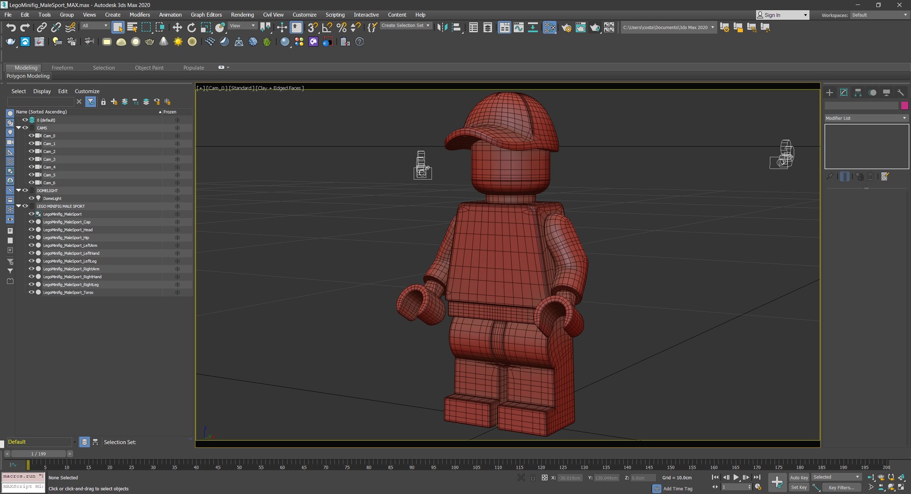Open the Customize menu in Scene Explorer
The height and width of the screenshot is (494, 911).
tap(87, 91)
